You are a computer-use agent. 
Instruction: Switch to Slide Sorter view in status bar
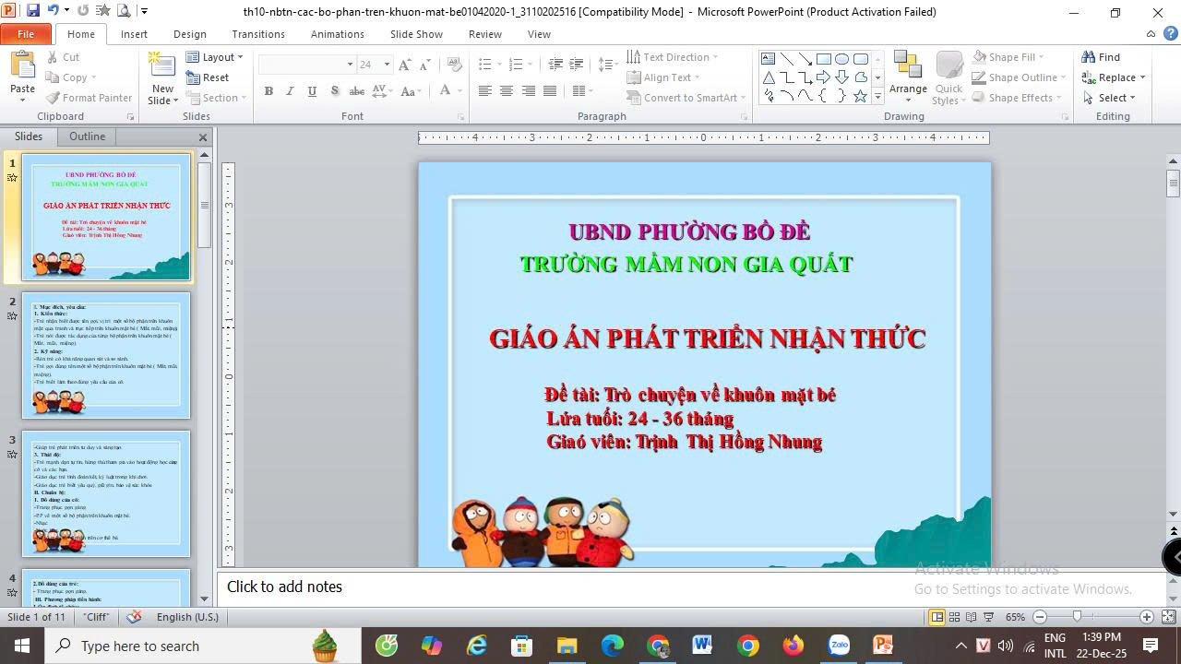[954, 617]
